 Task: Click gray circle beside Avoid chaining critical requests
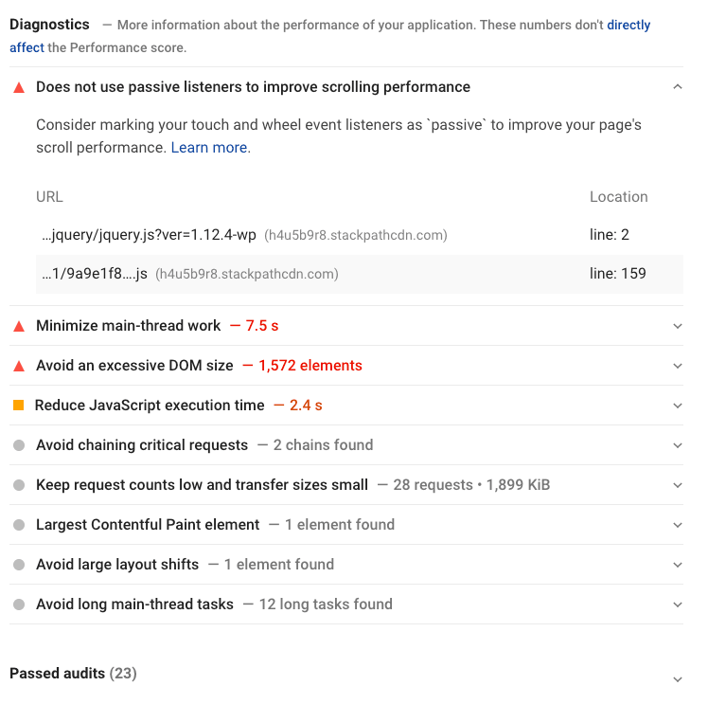point(19,445)
